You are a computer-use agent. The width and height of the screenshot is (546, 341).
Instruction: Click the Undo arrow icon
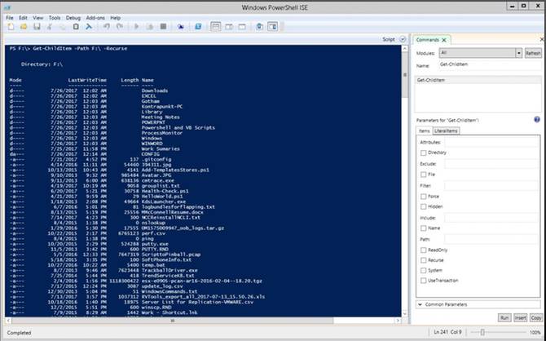(x=107, y=27)
